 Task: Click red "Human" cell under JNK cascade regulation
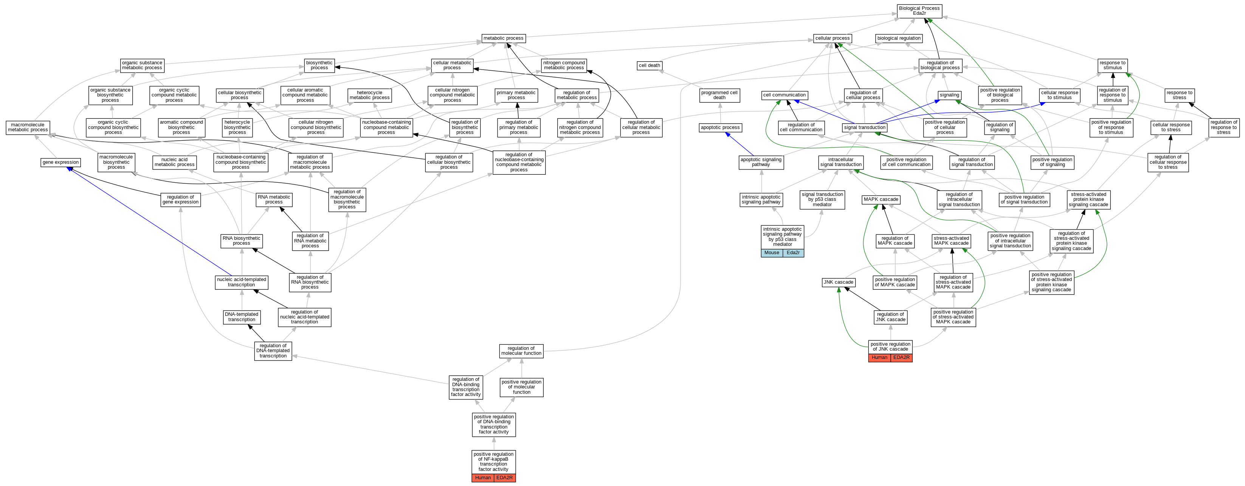coord(880,358)
